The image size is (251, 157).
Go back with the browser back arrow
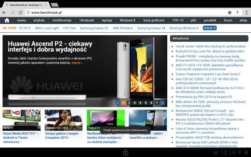4,12
